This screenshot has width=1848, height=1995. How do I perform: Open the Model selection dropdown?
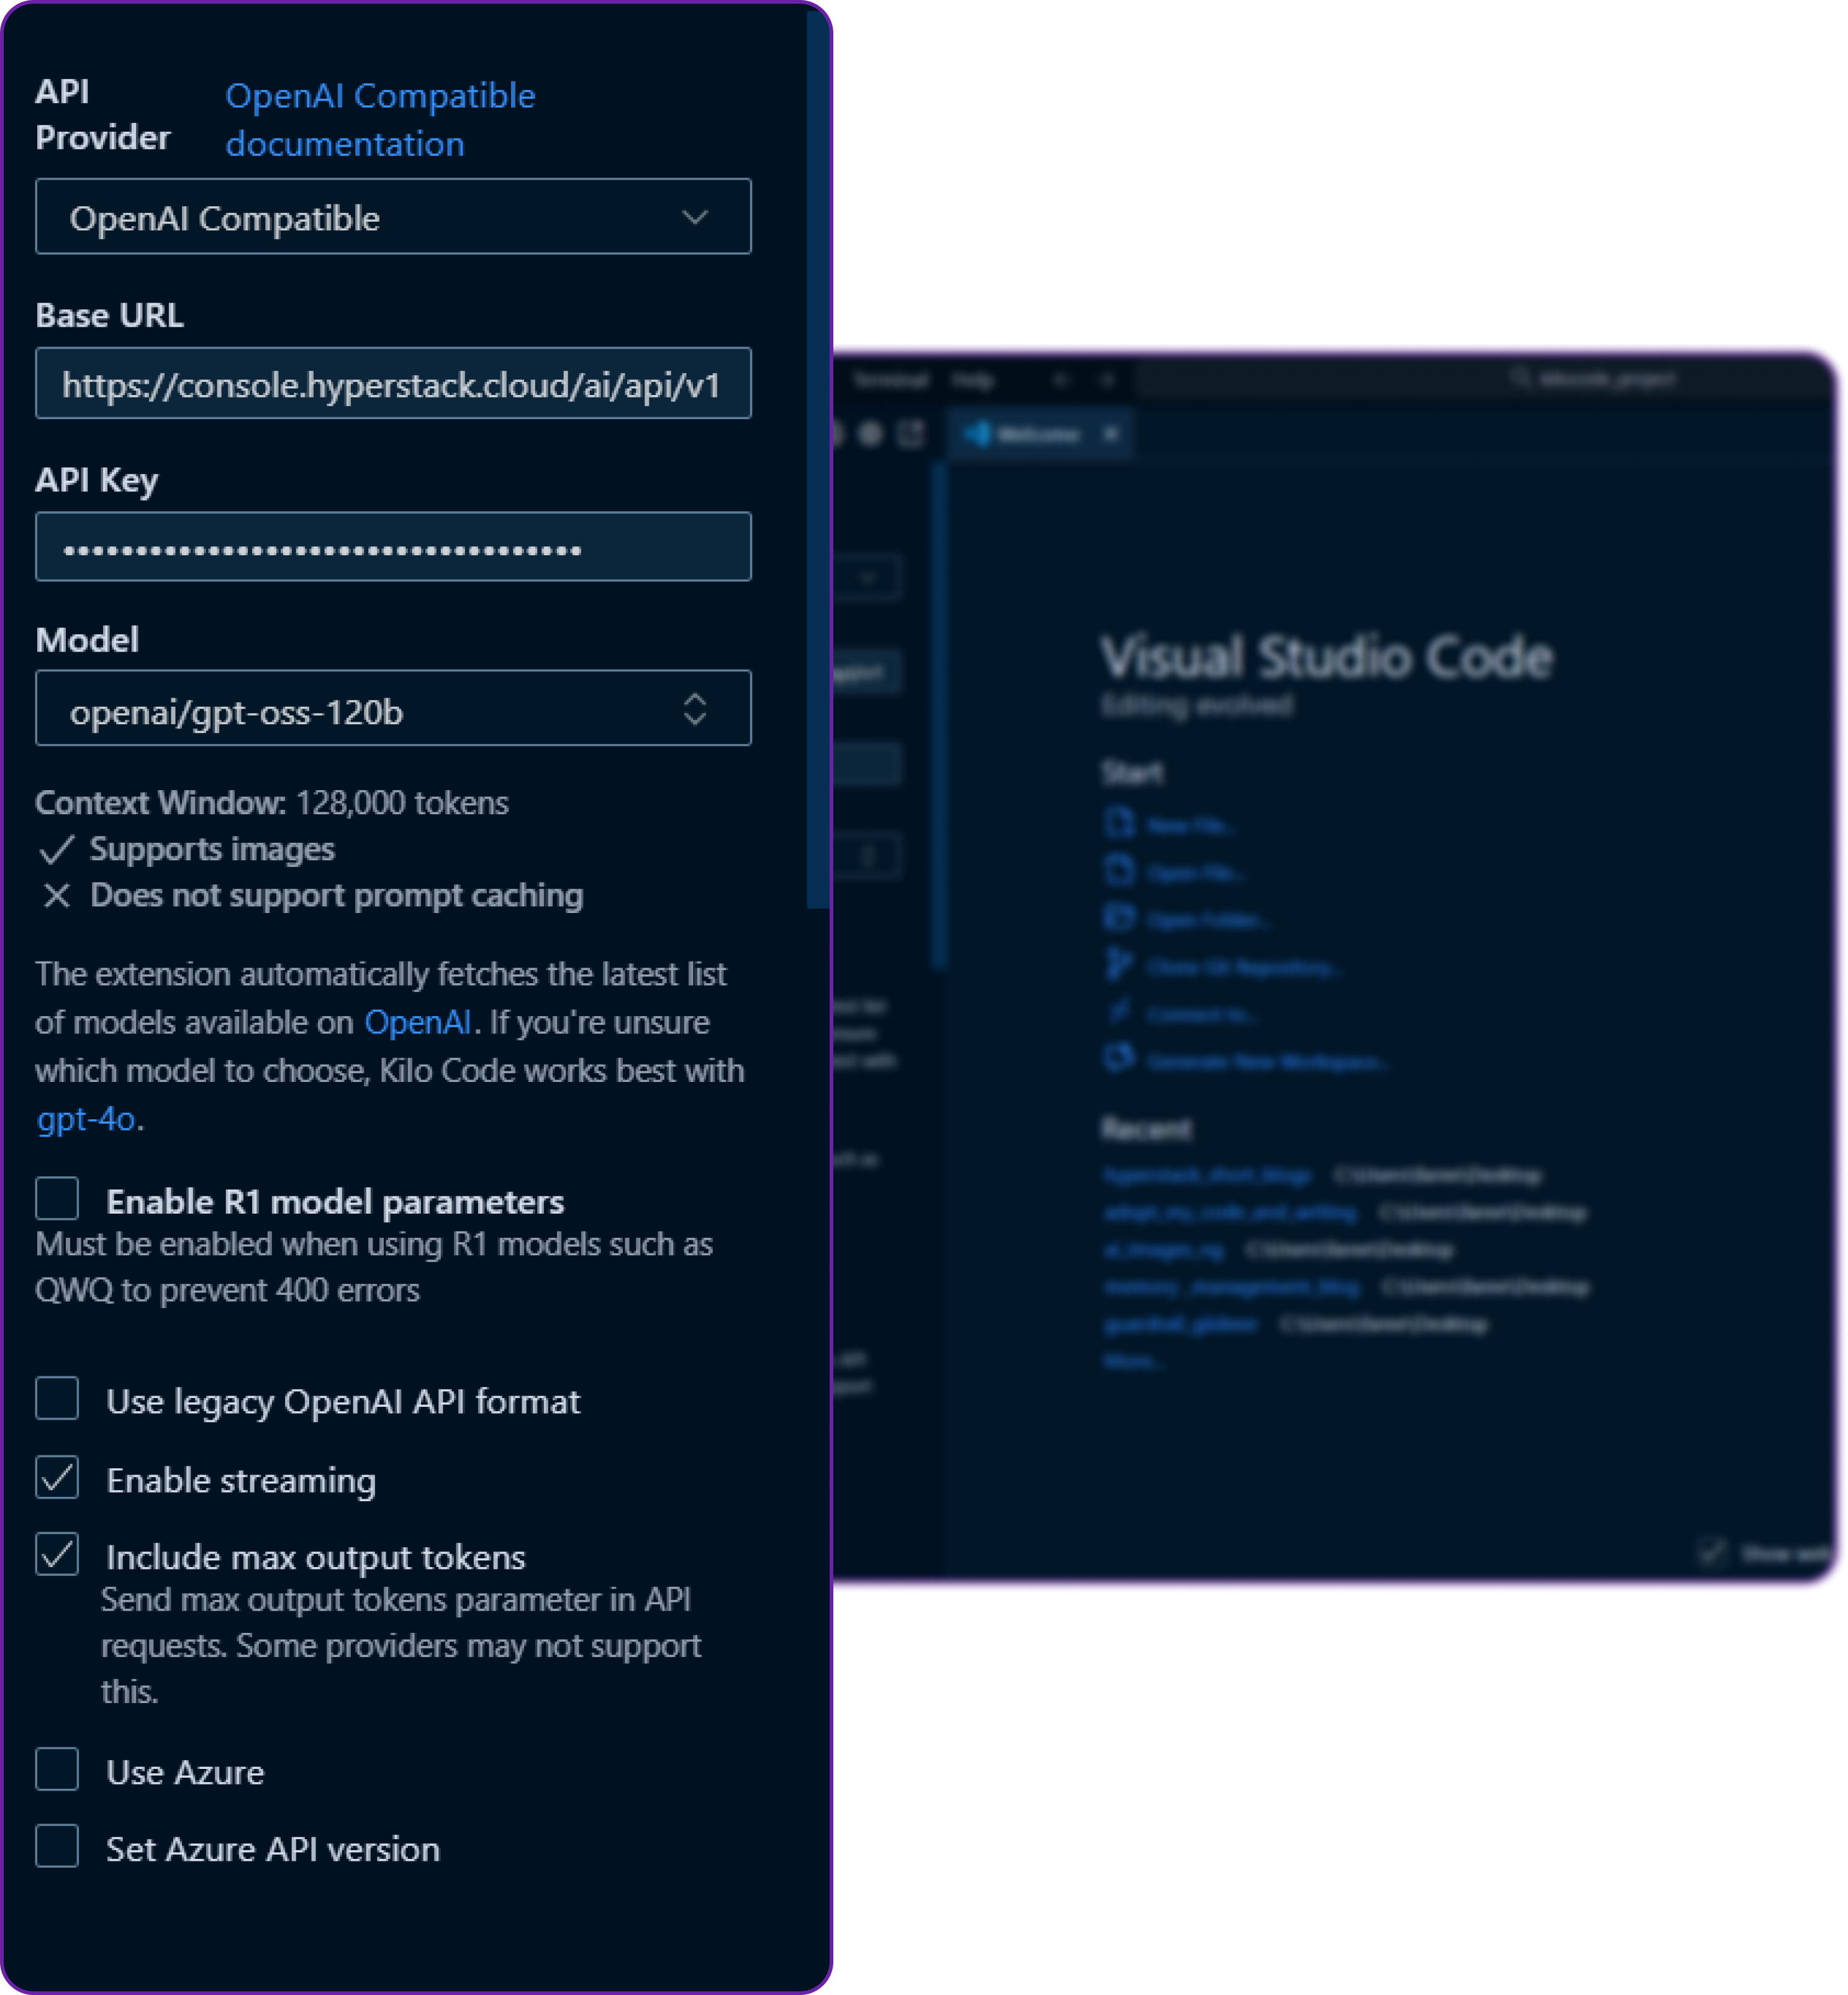tap(394, 709)
